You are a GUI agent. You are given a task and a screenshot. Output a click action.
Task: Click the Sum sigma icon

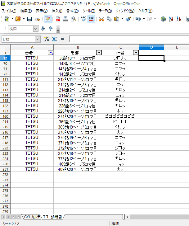click(x=55, y=39)
